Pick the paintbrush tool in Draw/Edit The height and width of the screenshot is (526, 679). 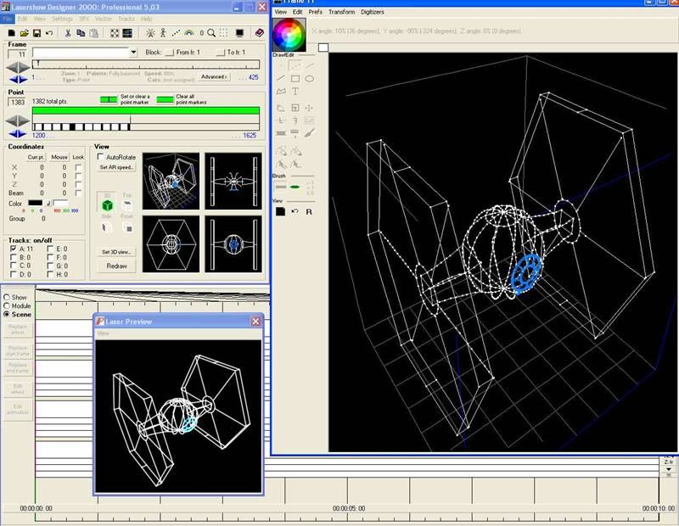click(310, 133)
